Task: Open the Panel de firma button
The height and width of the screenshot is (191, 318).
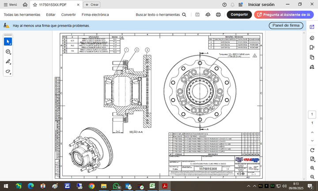Action: click(x=286, y=26)
